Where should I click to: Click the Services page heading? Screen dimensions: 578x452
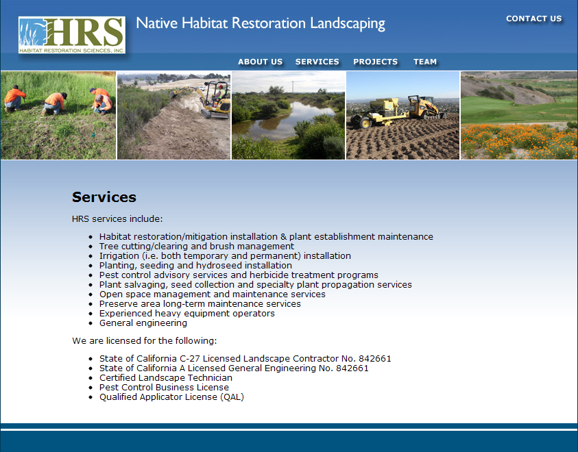104,197
